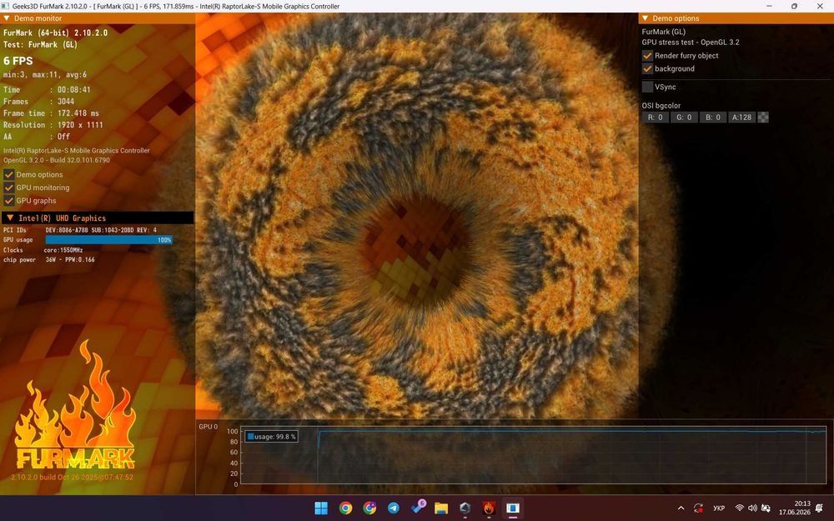This screenshot has height=521, width=834.
Task: Uncheck Render furry object checkbox
Action: 647,55
